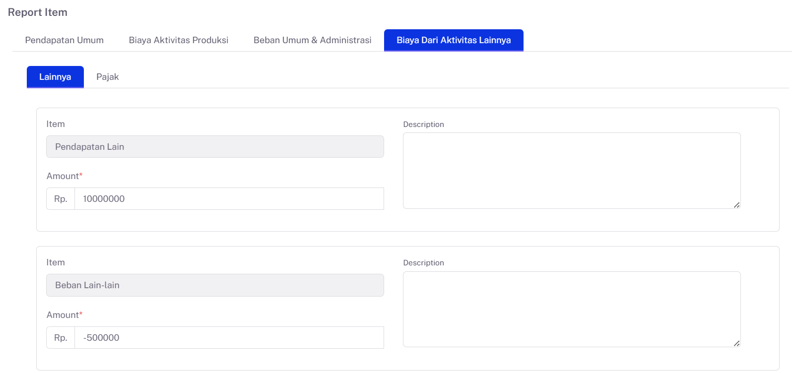
Task: Click the Rp. prefix beside -500000
Action: (61, 338)
